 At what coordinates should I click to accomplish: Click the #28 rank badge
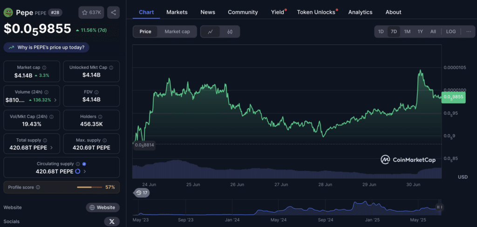click(56, 13)
